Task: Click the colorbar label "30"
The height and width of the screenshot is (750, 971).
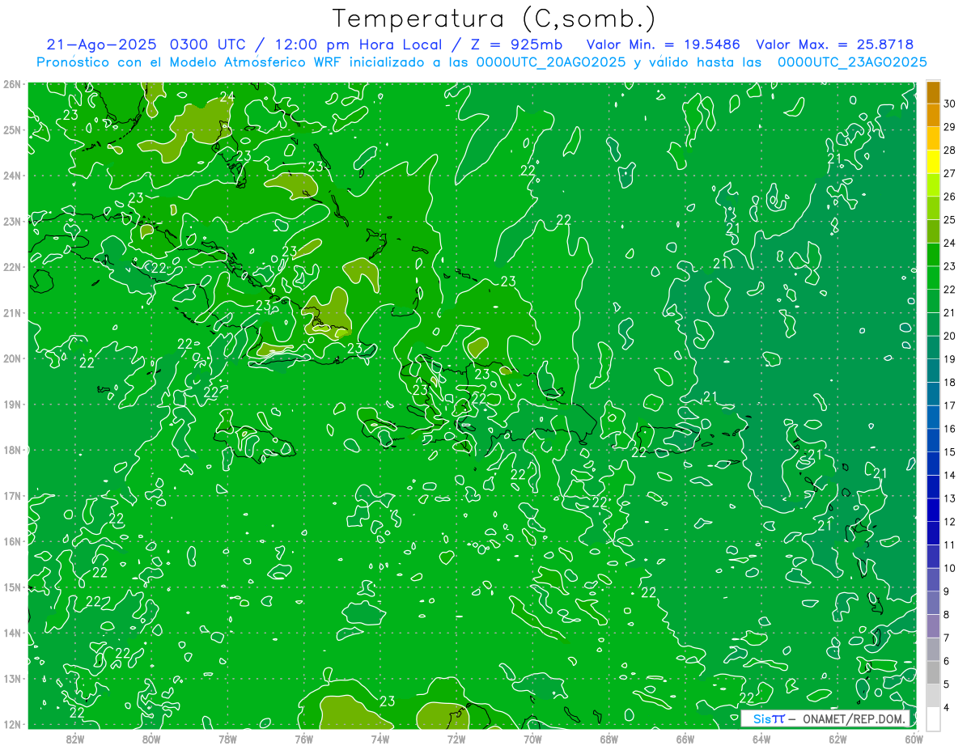Action: pyautogui.click(x=949, y=103)
